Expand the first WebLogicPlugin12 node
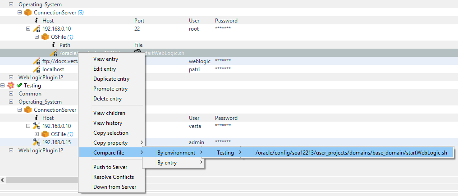This screenshot has width=458, height=196. [x=11, y=77]
